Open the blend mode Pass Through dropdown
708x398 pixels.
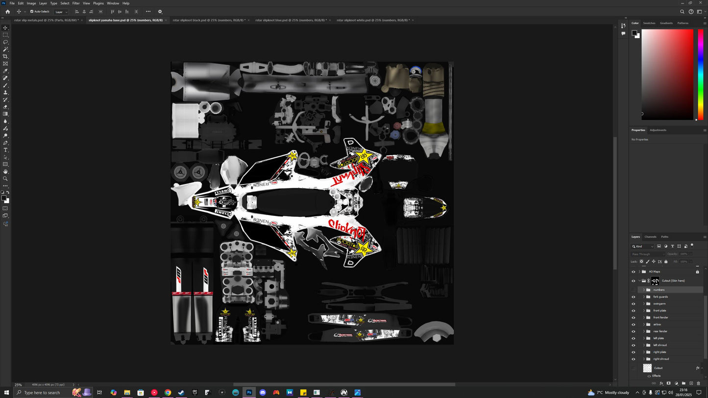pyautogui.click(x=648, y=254)
